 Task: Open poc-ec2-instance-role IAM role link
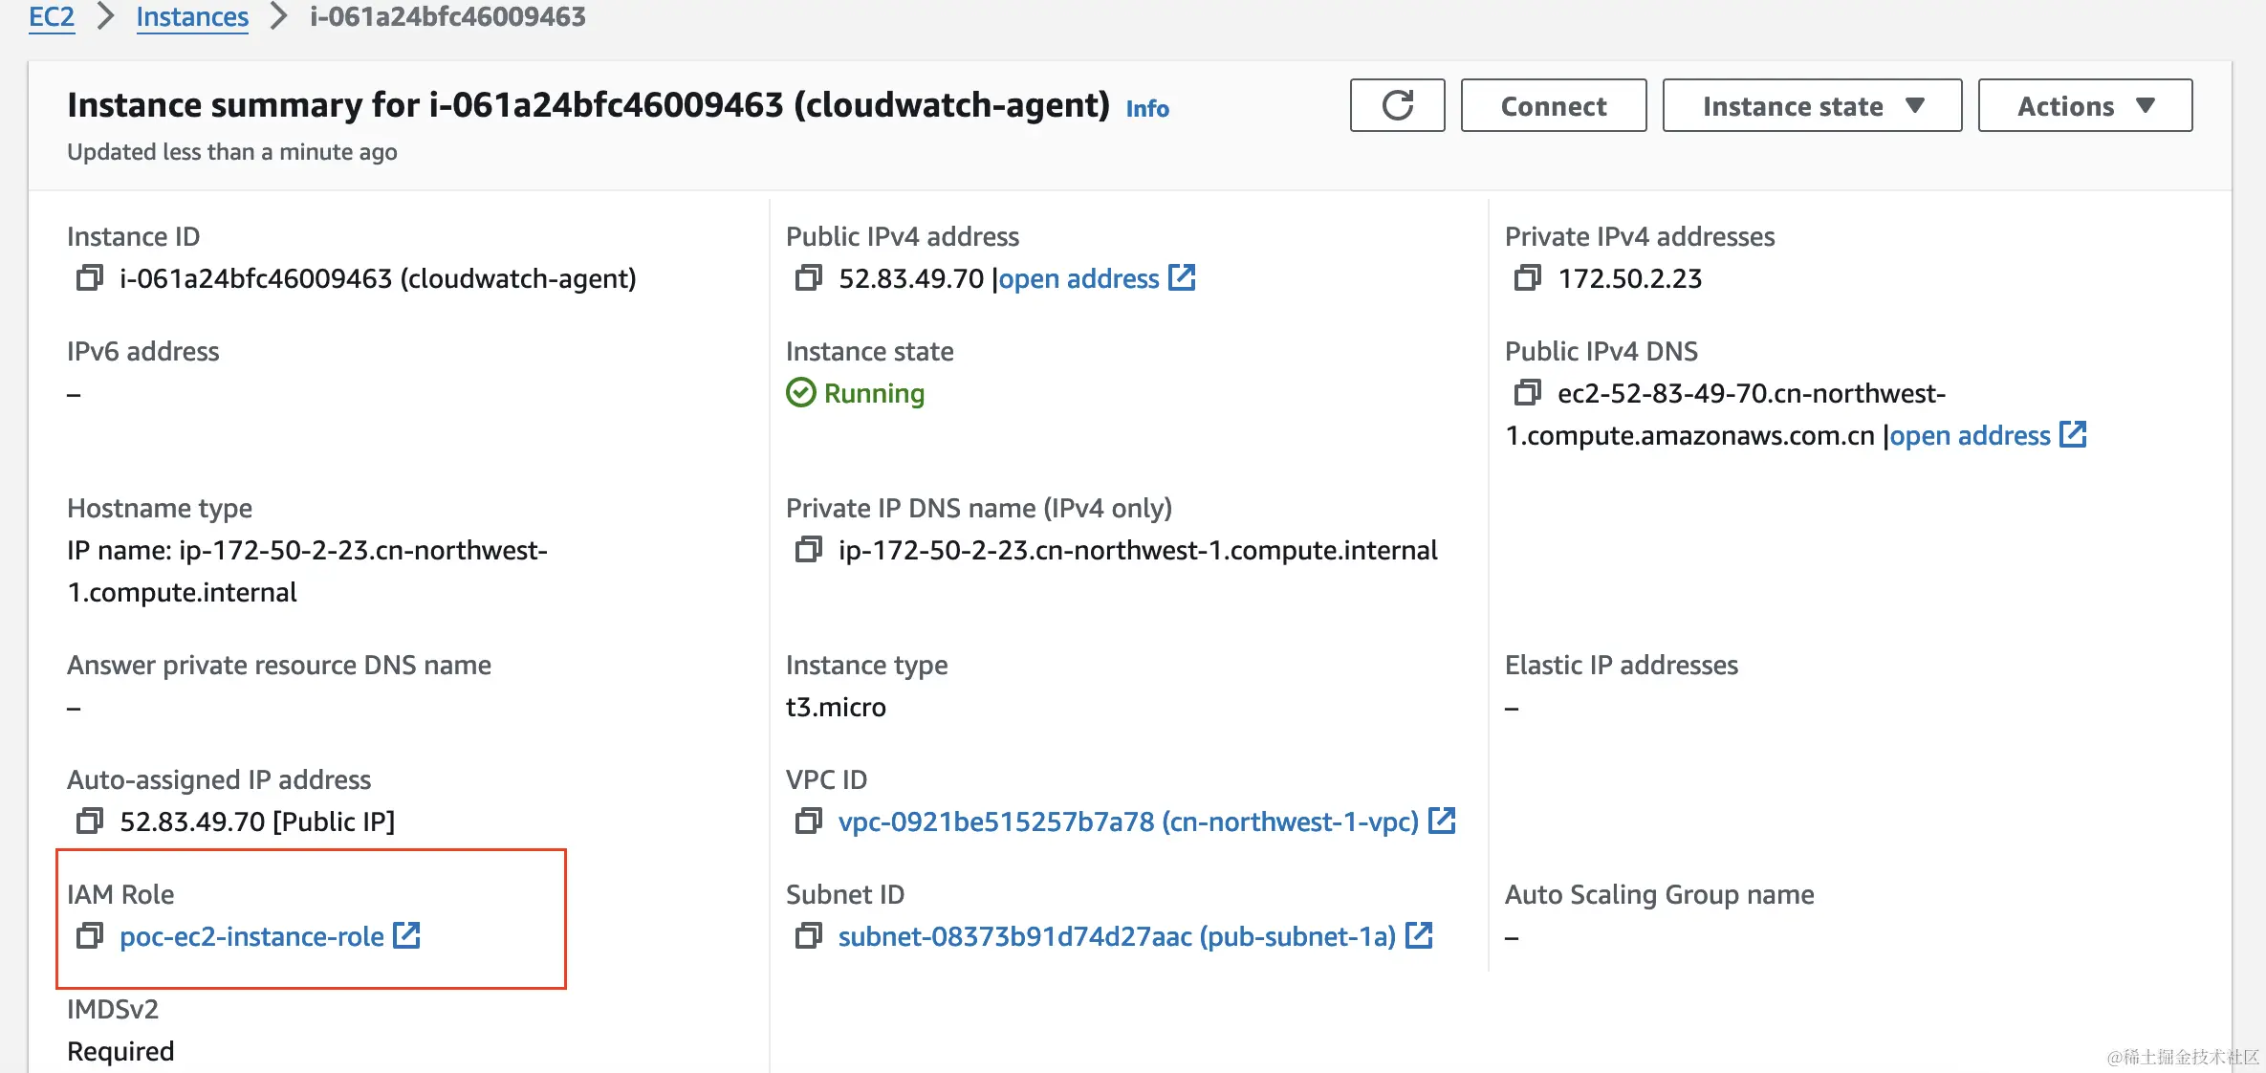(x=252, y=936)
